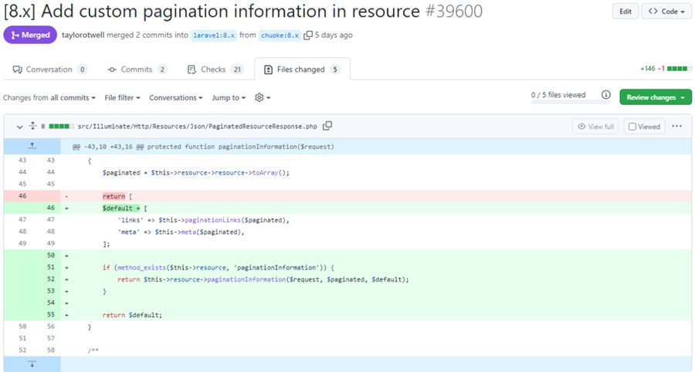Collapse the PaginatedResourceResponse.php file diff
This screenshot has height=372, width=695.
(19, 126)
